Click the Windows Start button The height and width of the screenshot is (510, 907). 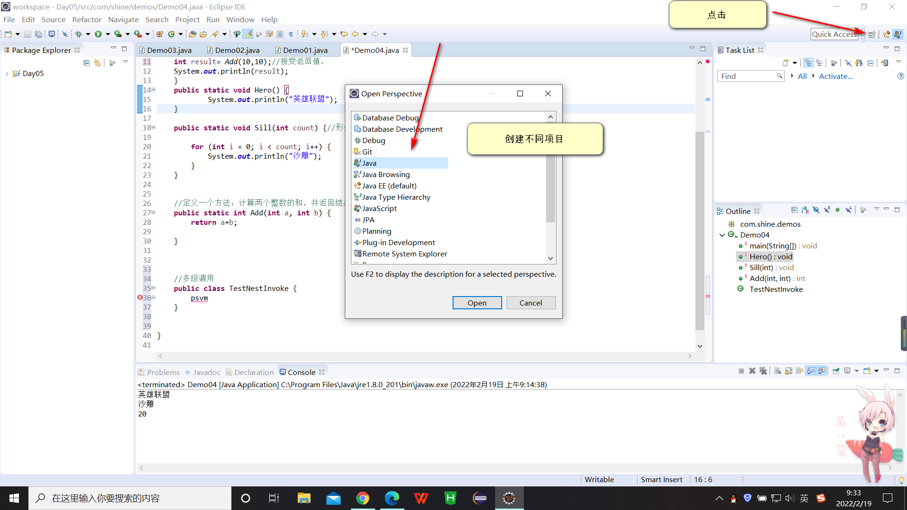(x=14, y=498)
